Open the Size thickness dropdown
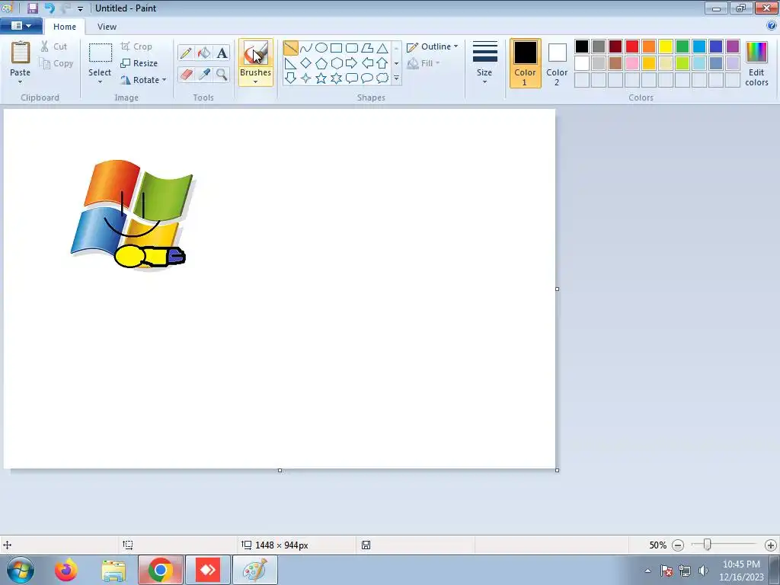 pyautogui.click(x=484, y=63)
